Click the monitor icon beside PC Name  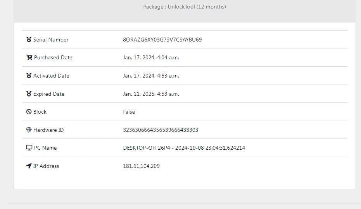click(x=29, y=148)
